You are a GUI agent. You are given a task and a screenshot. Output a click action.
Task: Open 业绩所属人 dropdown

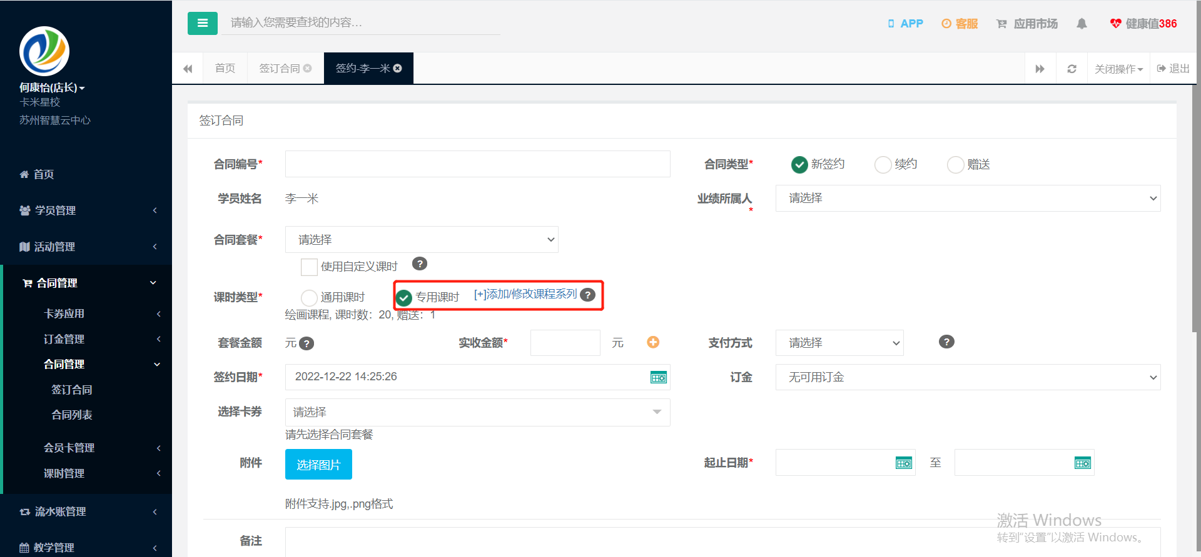[968, 198]
